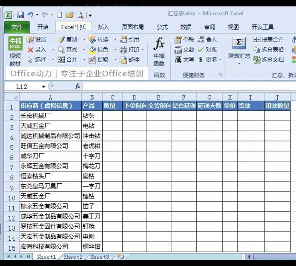Viewport: 296px width, 266px height.
Task: Switch to the 插入 tab
Action: pos(104,27)
